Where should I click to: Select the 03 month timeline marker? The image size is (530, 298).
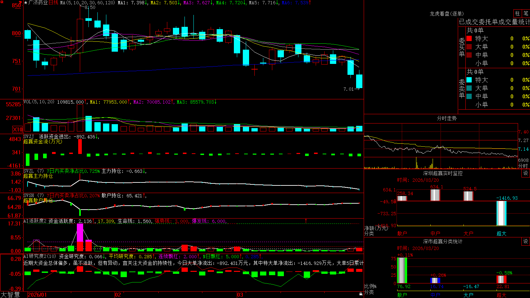pos(240,295)
